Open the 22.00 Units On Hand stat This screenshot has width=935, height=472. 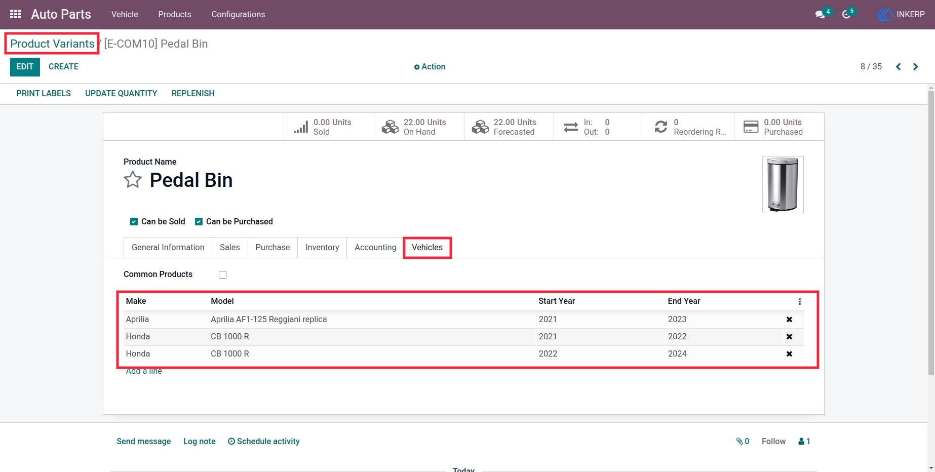point(419,127)
